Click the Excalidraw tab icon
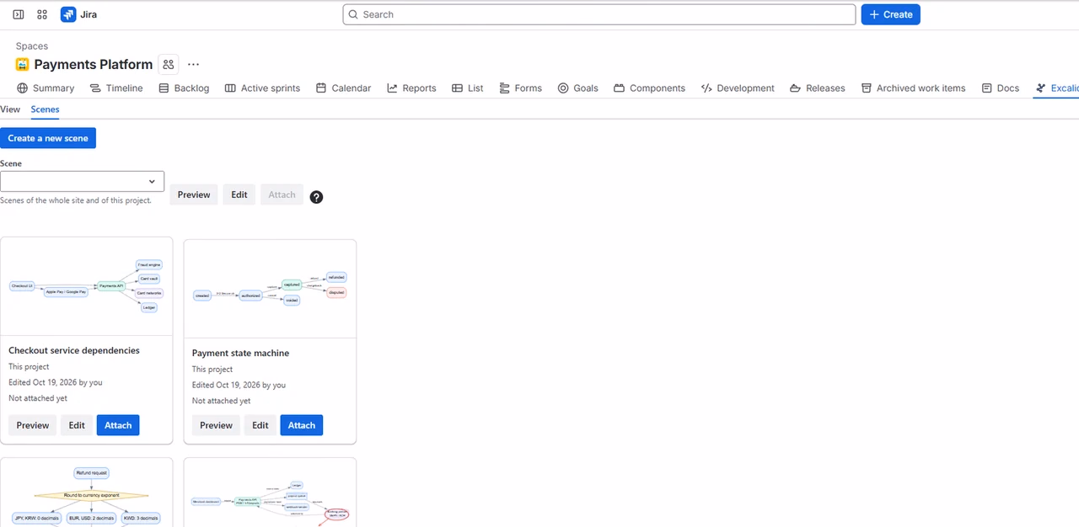This screenshot has width=1079, height=527. click(x=1041, y=88)
